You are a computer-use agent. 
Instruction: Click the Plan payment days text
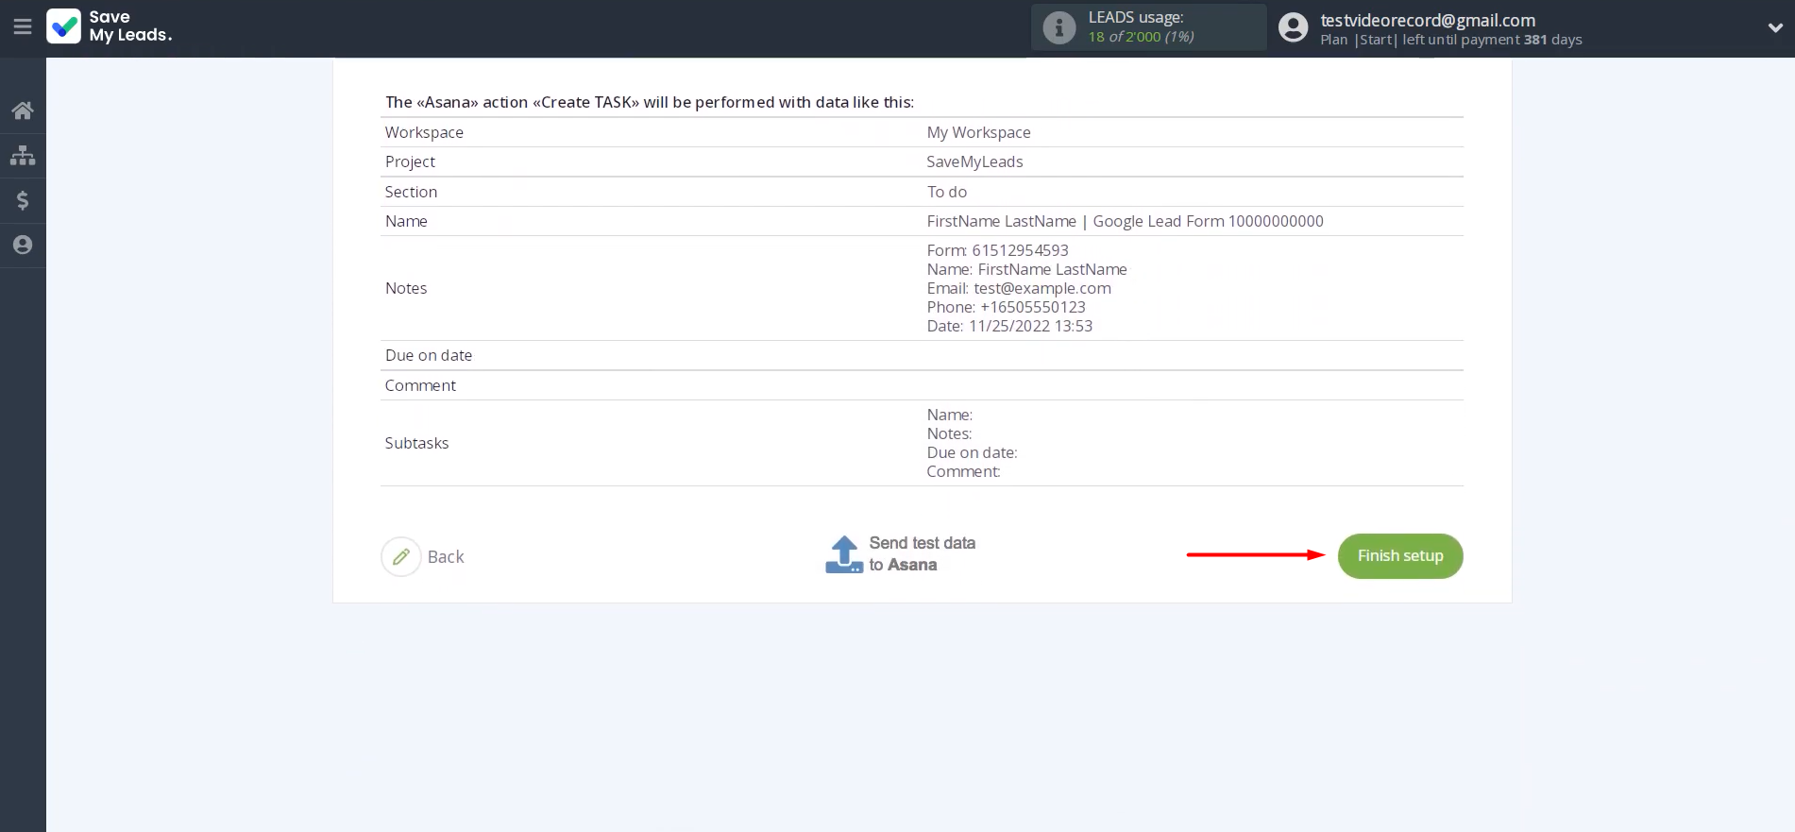pos(1450,40)
